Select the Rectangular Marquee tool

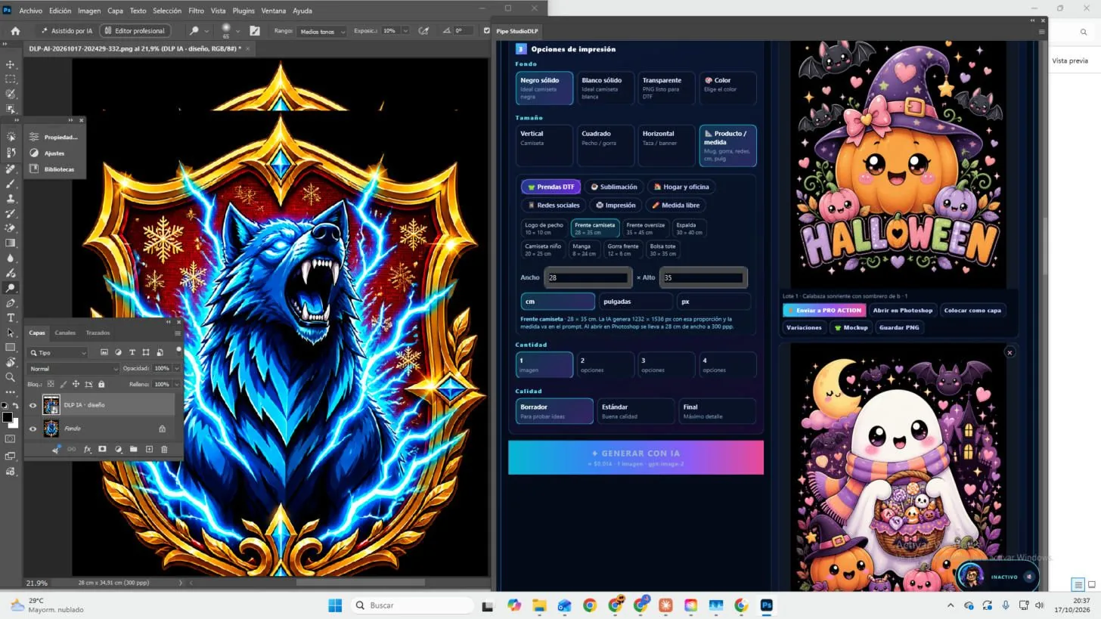tap(11, 79)
